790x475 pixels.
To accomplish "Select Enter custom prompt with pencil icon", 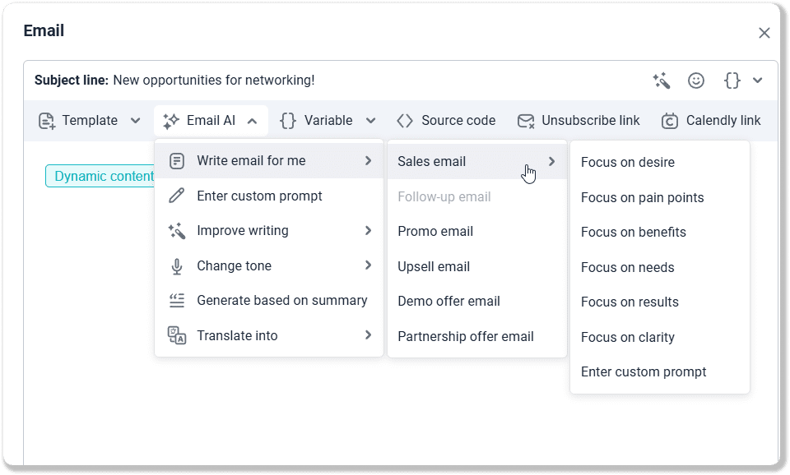I will tap(259, 196).
